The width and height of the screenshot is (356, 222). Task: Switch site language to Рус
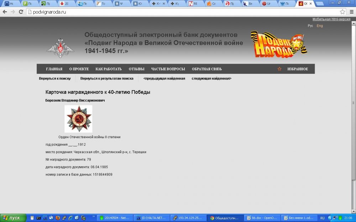(x=310, y=26)
